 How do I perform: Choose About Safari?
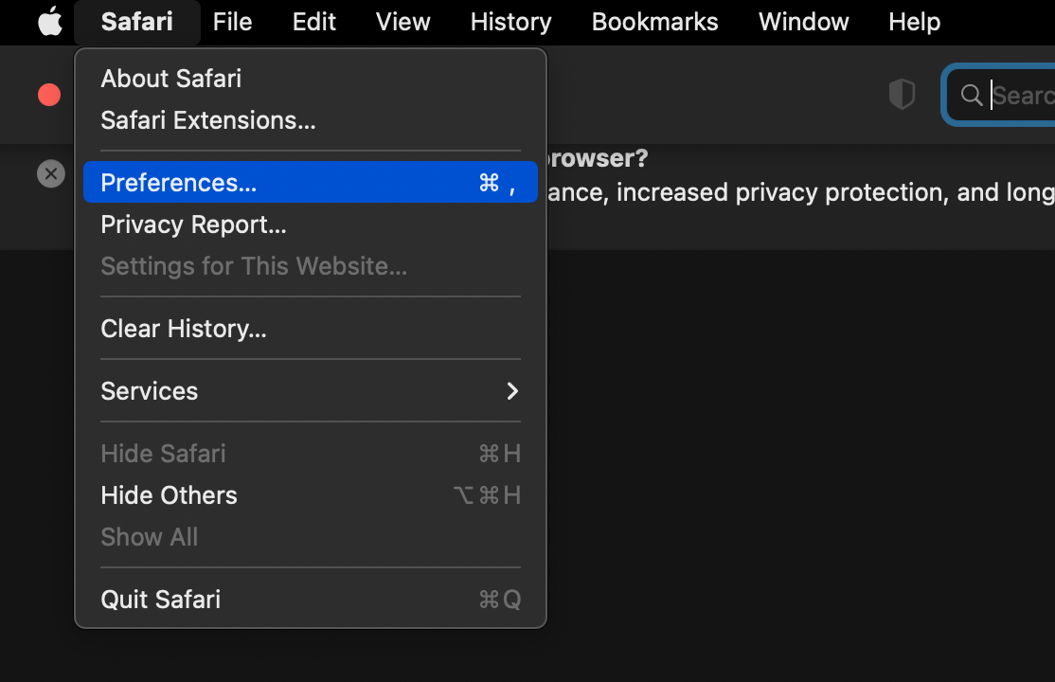coord(311,78)
